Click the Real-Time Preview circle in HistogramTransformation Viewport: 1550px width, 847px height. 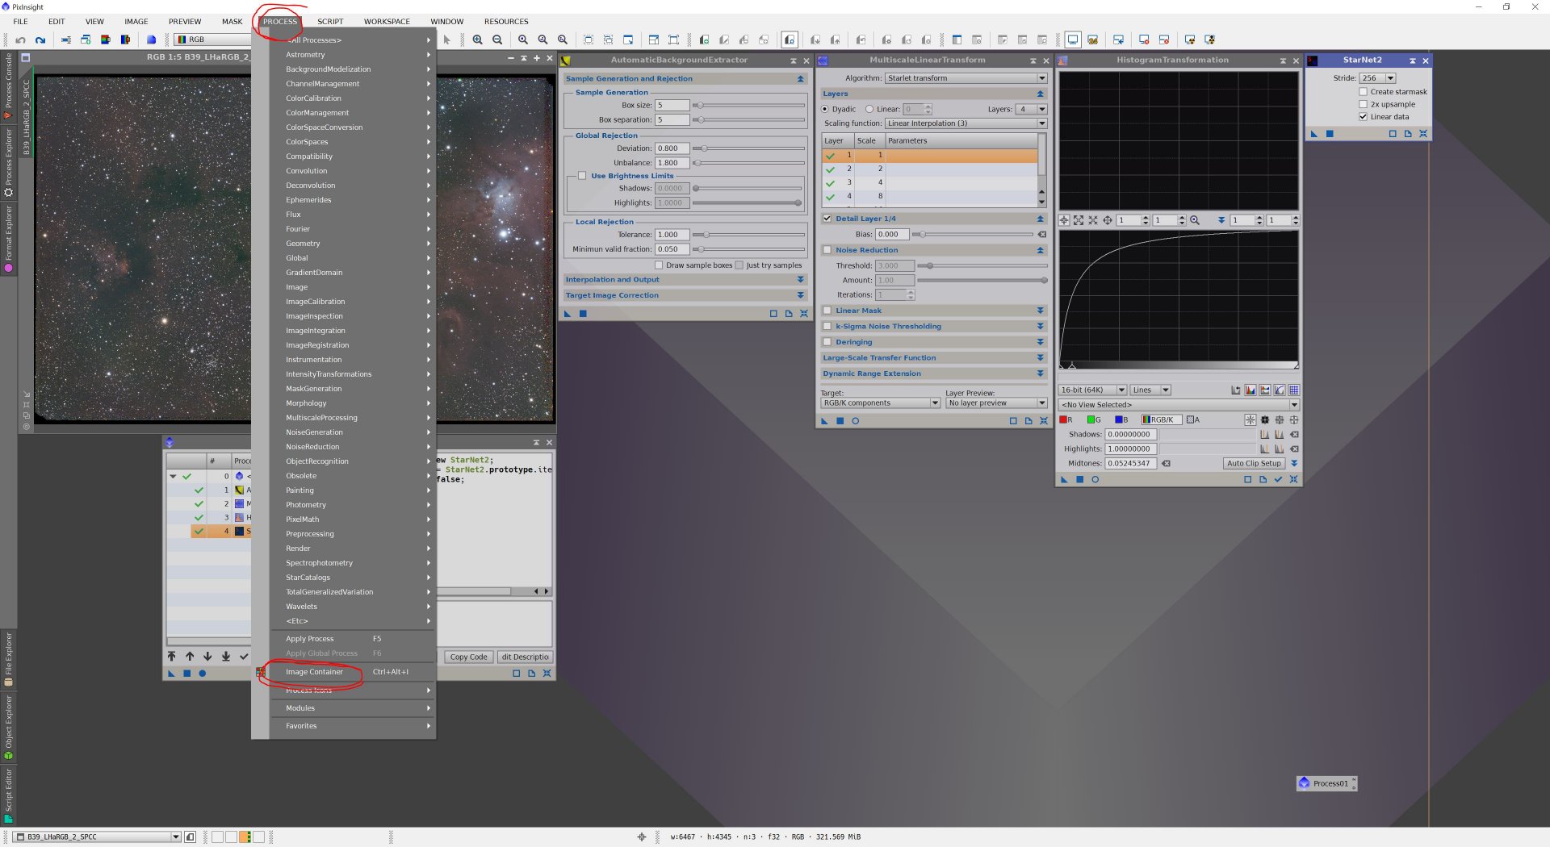(x=1095, y=479)
